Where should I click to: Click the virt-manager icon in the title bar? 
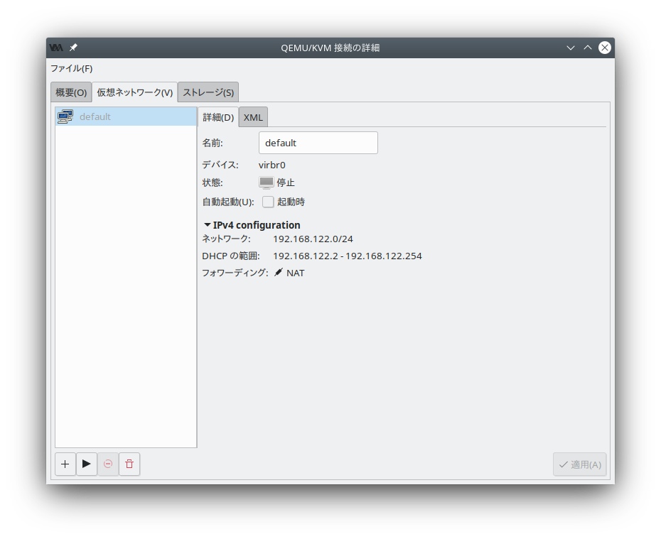[x=56, y=48]
